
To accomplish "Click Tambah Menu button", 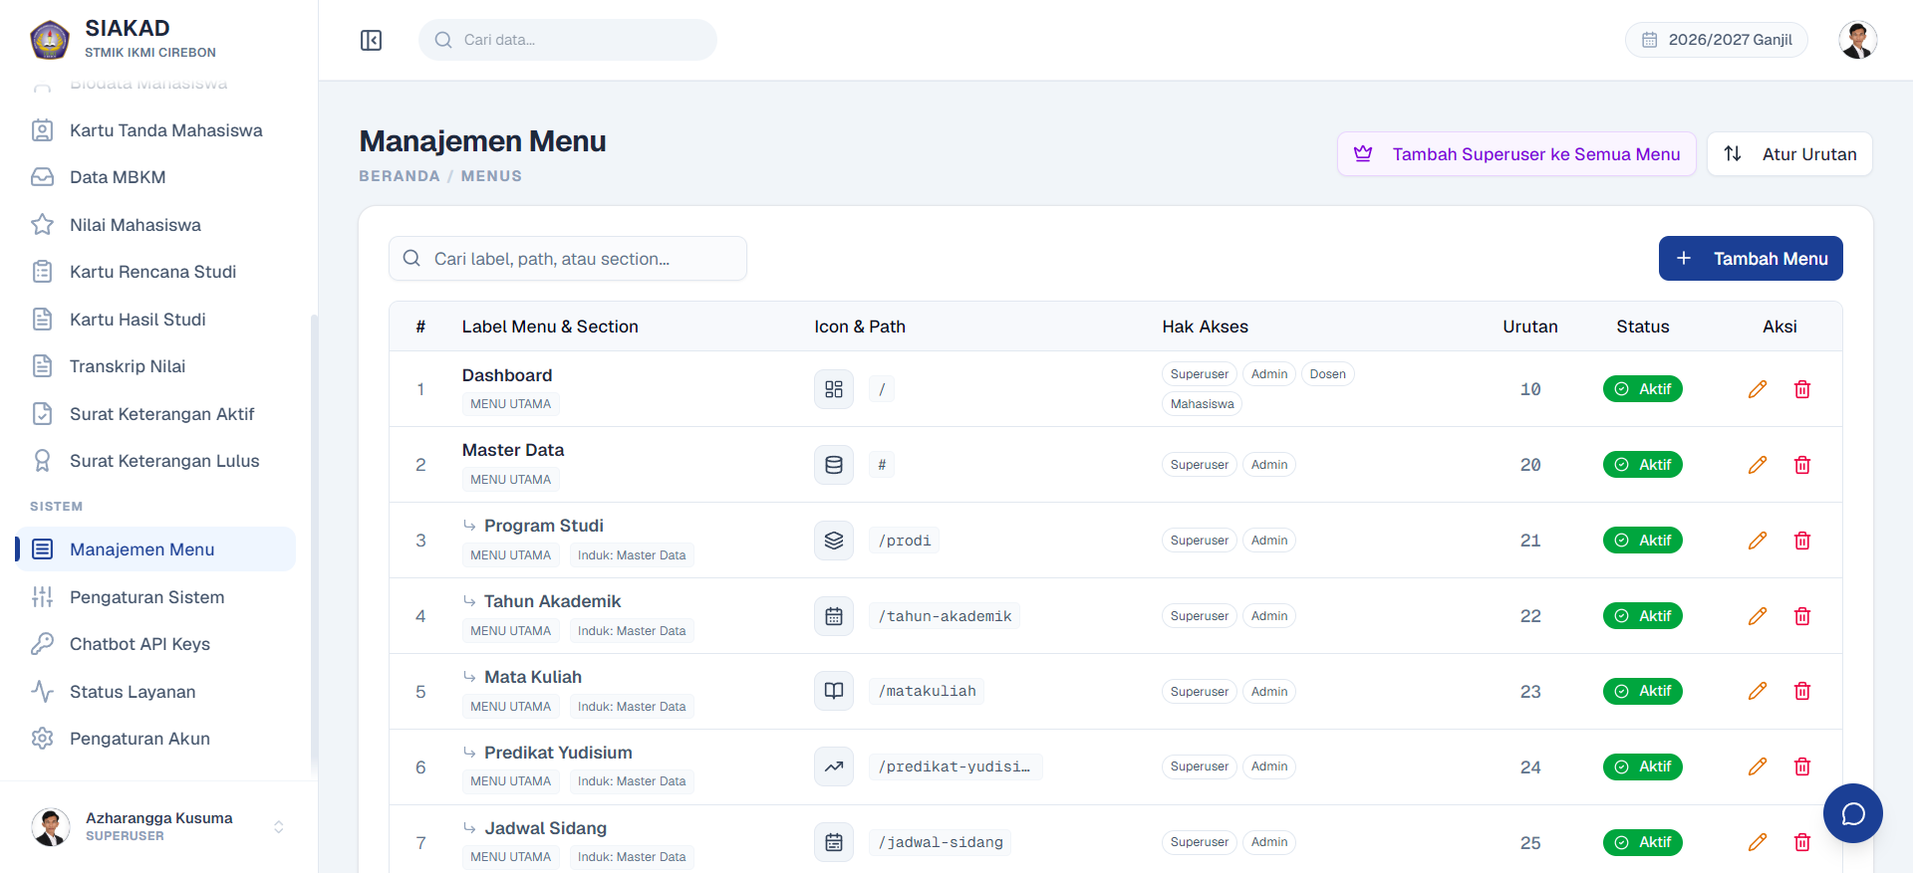I will tap(1750, 259).
